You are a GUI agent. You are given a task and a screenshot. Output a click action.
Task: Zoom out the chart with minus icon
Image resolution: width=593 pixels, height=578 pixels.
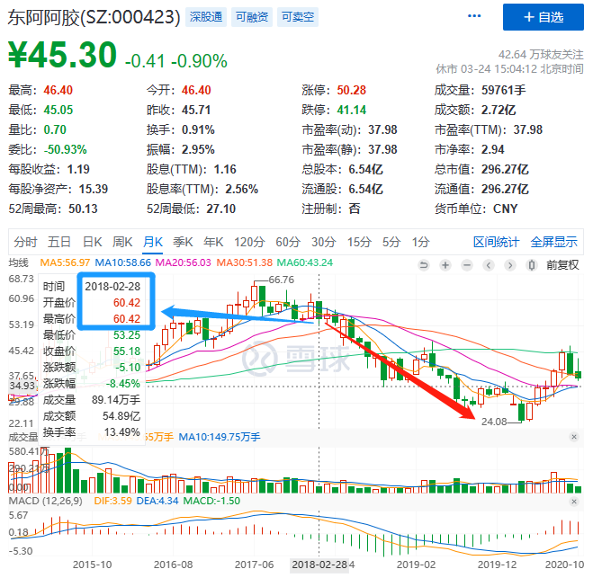point(467,265)
